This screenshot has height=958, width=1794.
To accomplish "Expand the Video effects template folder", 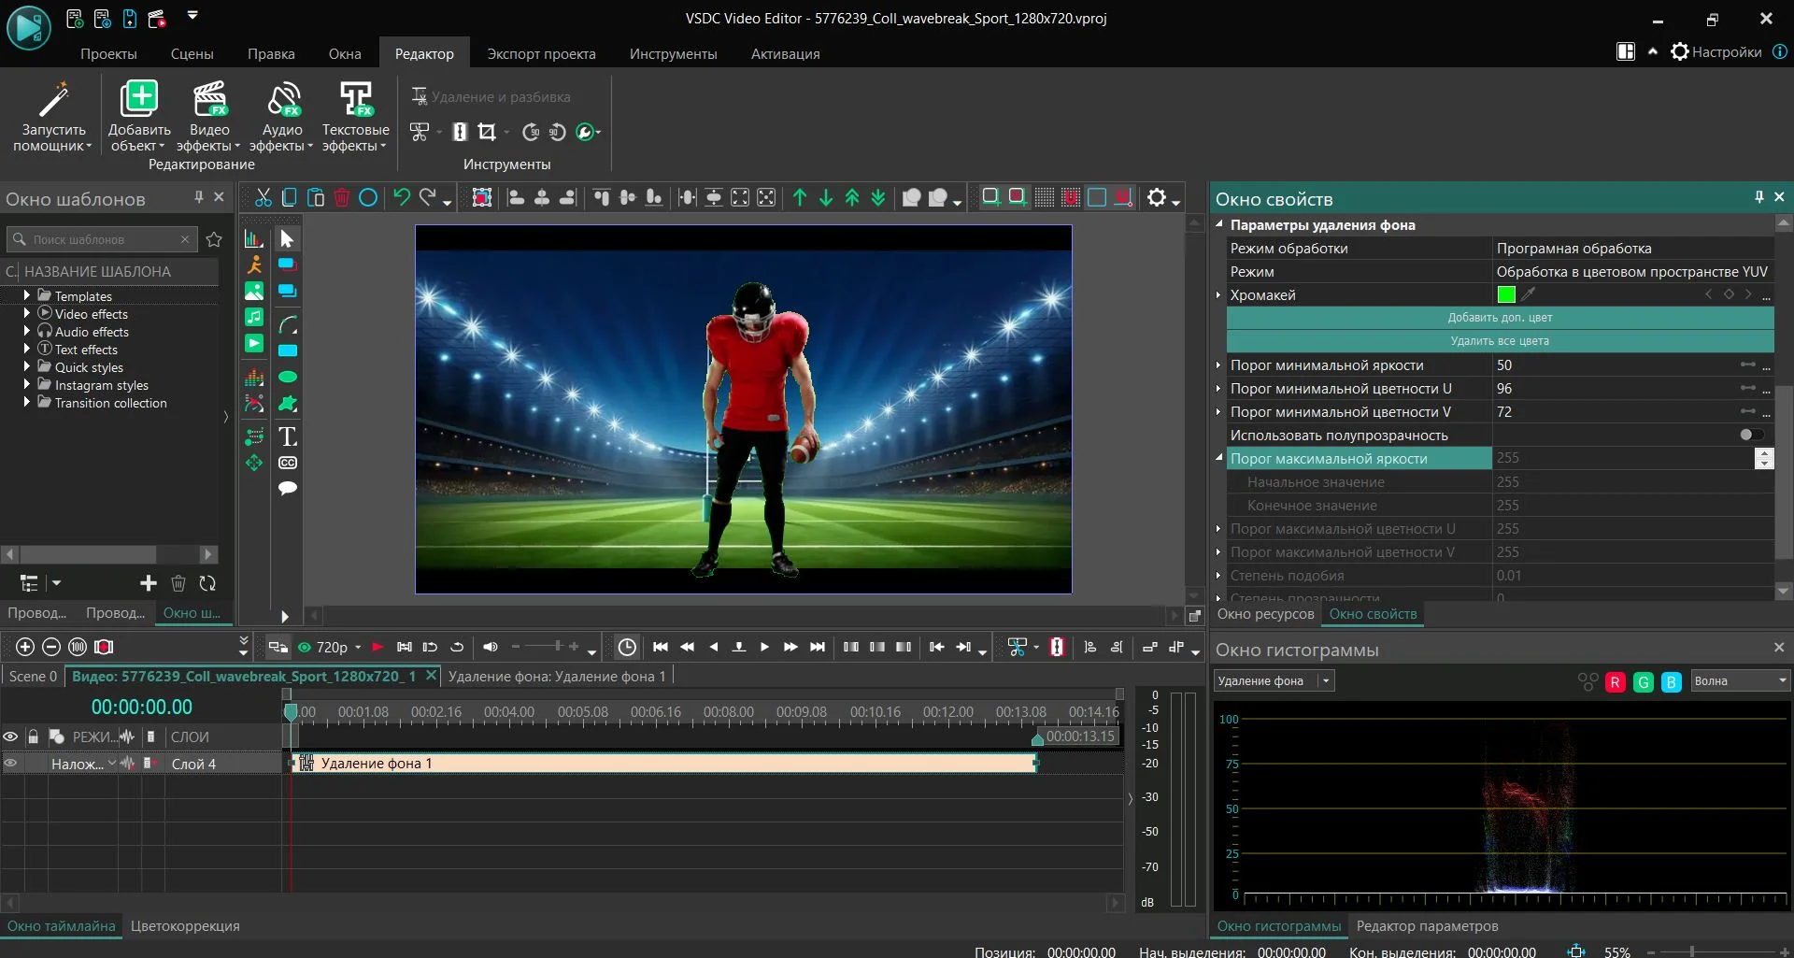I will (x=26, y=314).
